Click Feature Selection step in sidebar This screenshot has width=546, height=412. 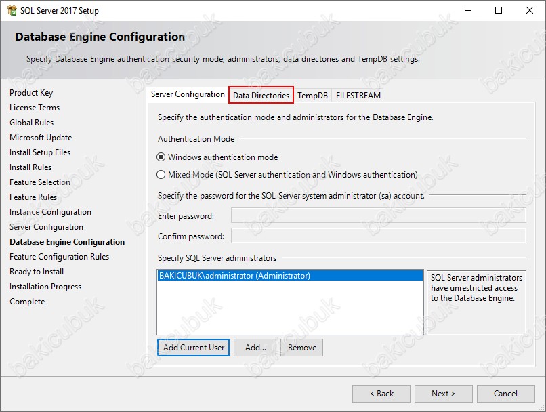(x=40, y=182)
